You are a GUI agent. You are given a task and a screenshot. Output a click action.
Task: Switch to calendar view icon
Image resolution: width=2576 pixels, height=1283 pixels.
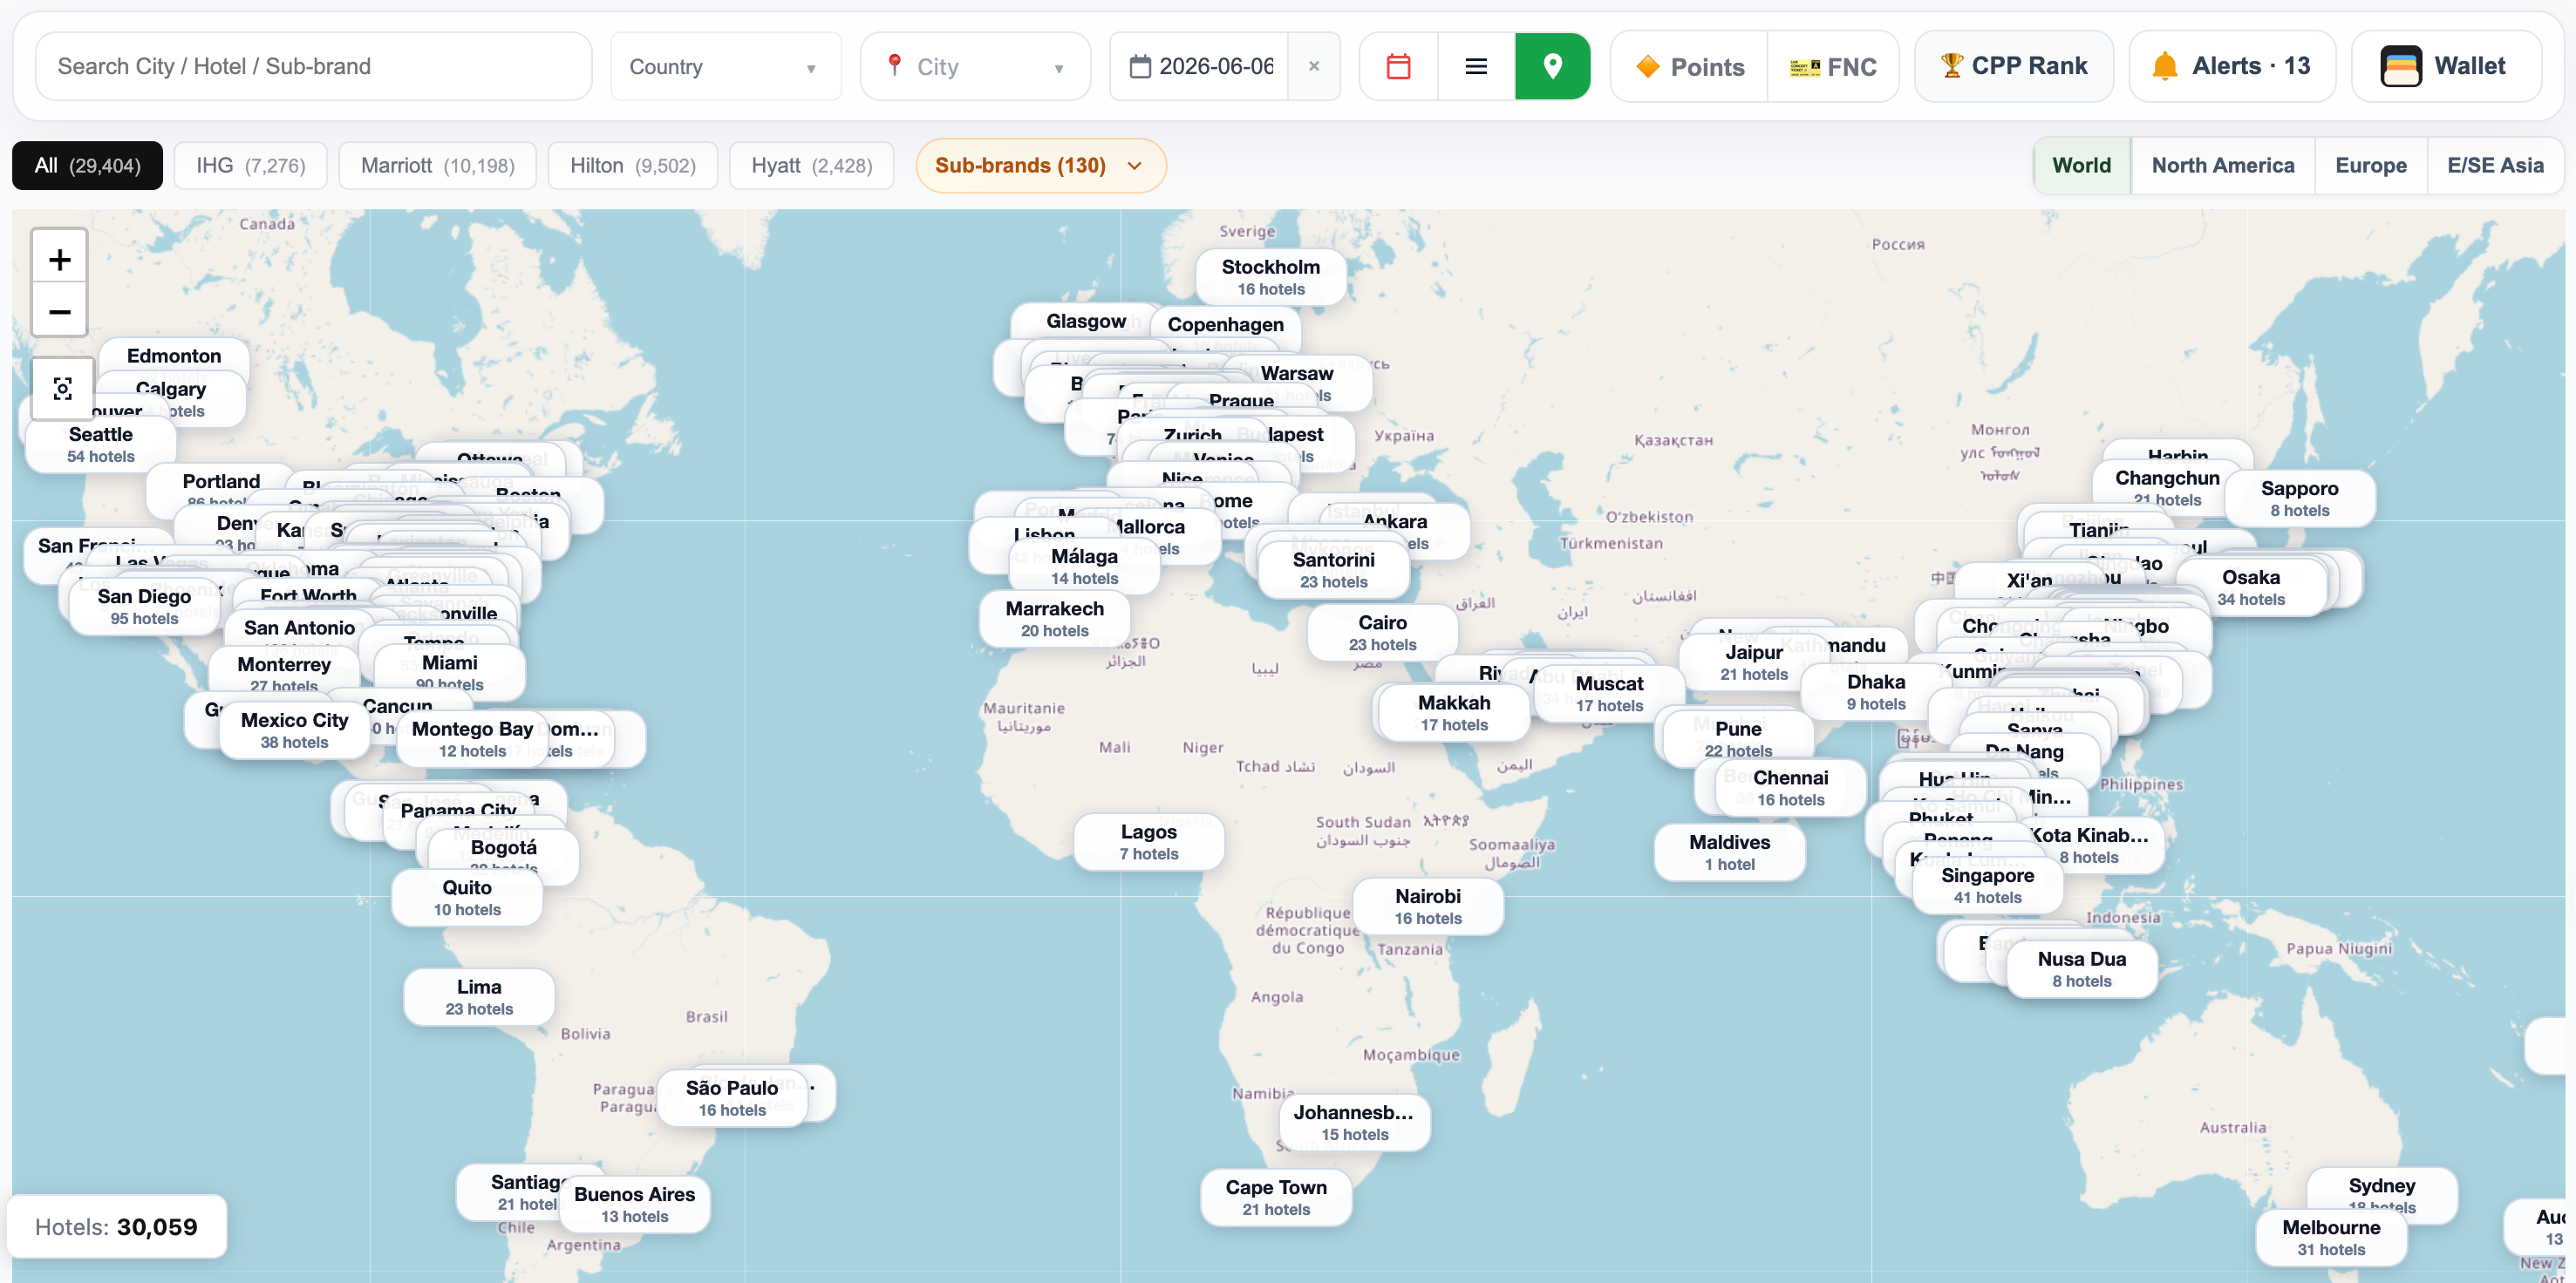1398,66
